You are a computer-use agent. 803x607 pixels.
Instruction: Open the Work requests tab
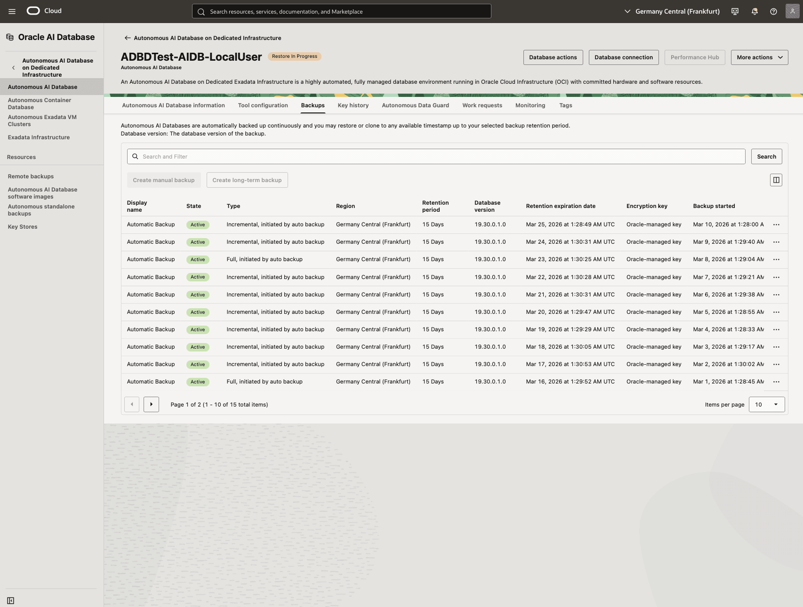482,105
